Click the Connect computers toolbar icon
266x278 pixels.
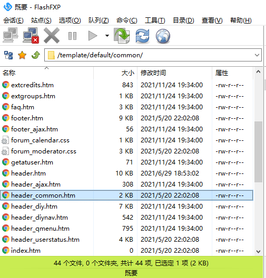point(11,35)
